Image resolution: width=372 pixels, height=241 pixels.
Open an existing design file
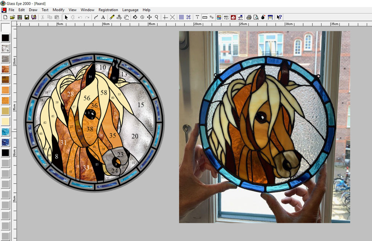pos(12,17)
